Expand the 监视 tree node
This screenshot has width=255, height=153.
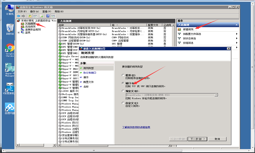19,32
